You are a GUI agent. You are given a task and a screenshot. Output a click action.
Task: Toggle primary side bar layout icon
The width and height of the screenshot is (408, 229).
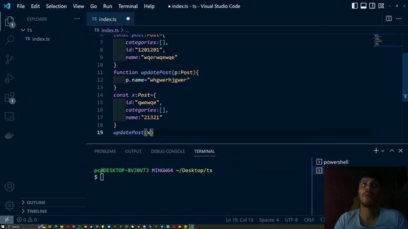pyautogui.click(x=354, y=6)
